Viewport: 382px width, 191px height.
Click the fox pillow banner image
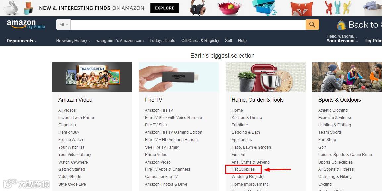click(x=302, y=8)
